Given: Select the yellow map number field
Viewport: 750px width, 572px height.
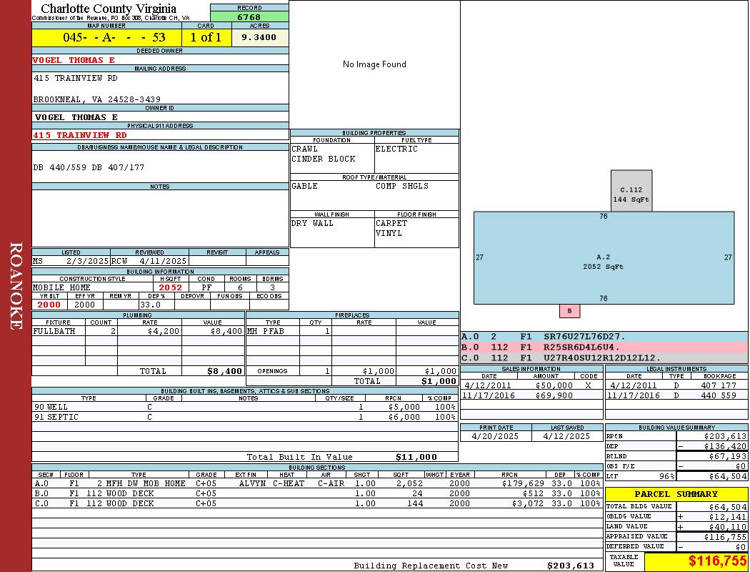Looking at the screenshot, I should tap(106, 37).
